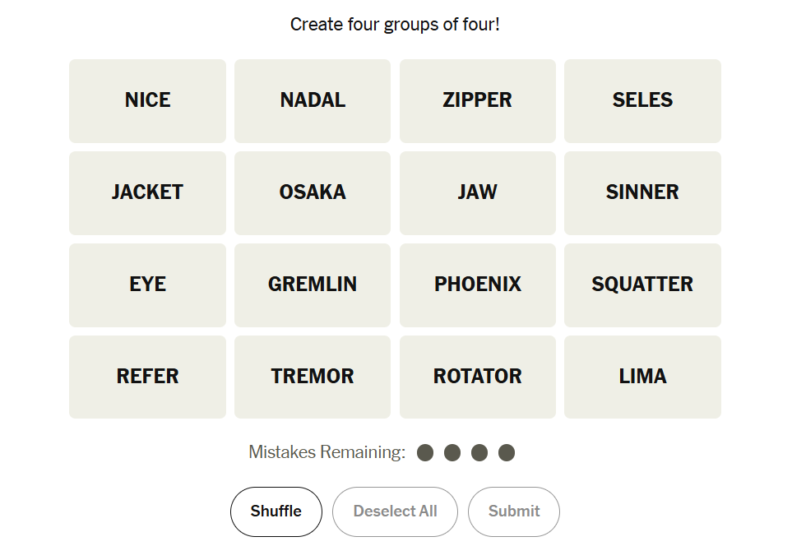The height and width of the screenshot is (560, 792).
Task: Select the OSAKA tile
Action: [x=313, y=192]
